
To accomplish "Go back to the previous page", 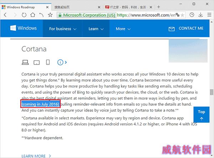I will (5, 15).
